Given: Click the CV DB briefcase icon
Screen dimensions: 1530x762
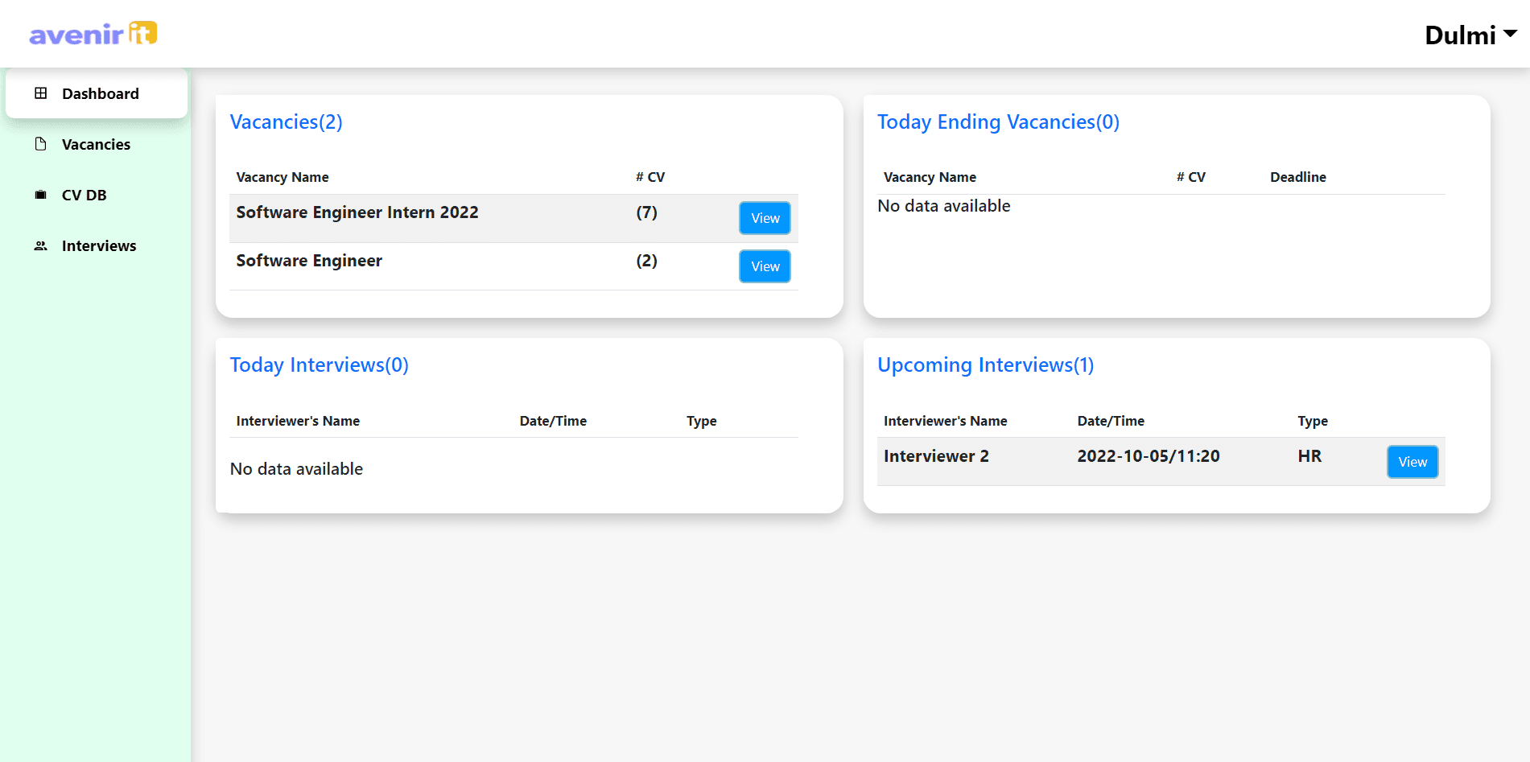Looking at the screenshot, I should click(40, 195).
